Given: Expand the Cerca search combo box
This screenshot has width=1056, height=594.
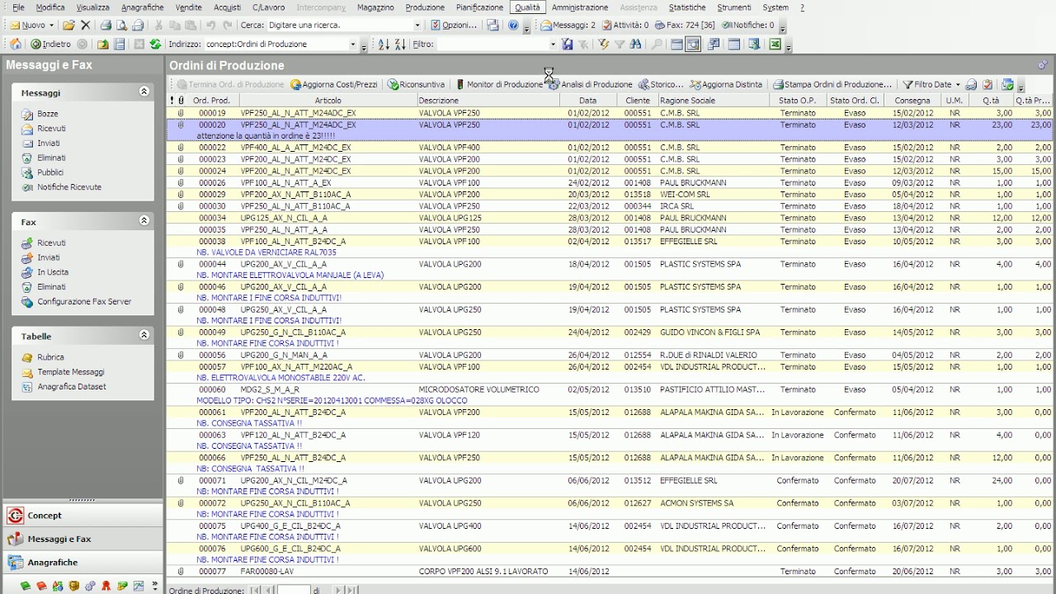Looking at the screenshot, I should coord(417,26).
